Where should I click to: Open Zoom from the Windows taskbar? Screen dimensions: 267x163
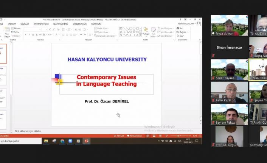[x=70, y=141]
